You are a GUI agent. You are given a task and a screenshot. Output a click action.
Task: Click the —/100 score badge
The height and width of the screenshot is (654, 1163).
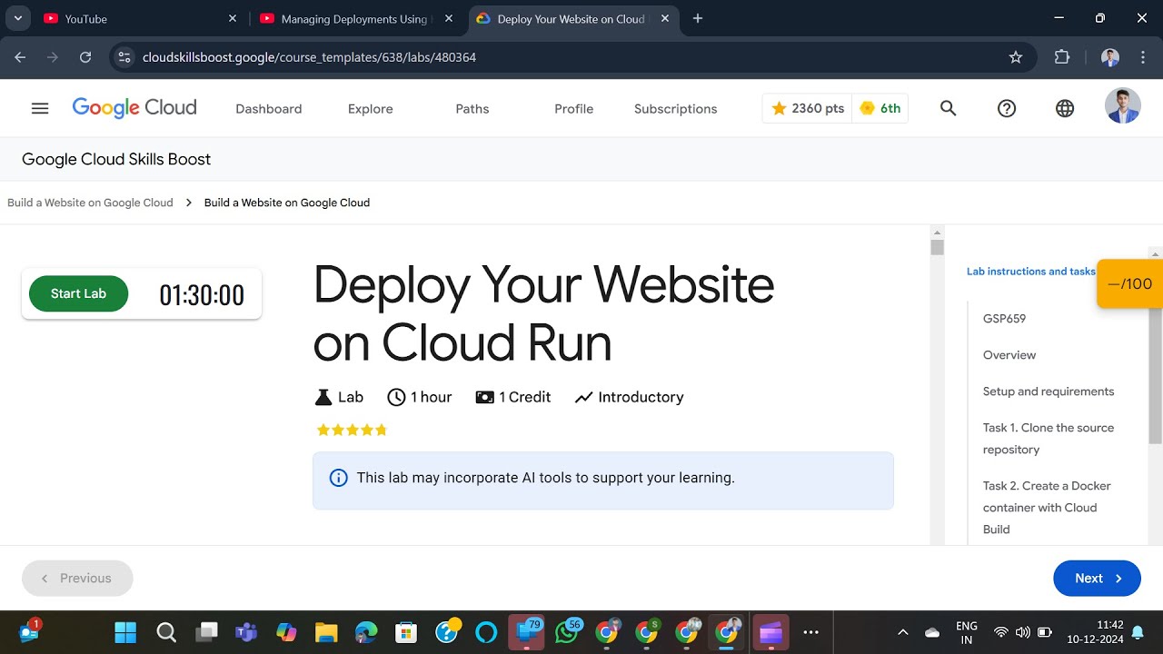tap(1130, 283)
